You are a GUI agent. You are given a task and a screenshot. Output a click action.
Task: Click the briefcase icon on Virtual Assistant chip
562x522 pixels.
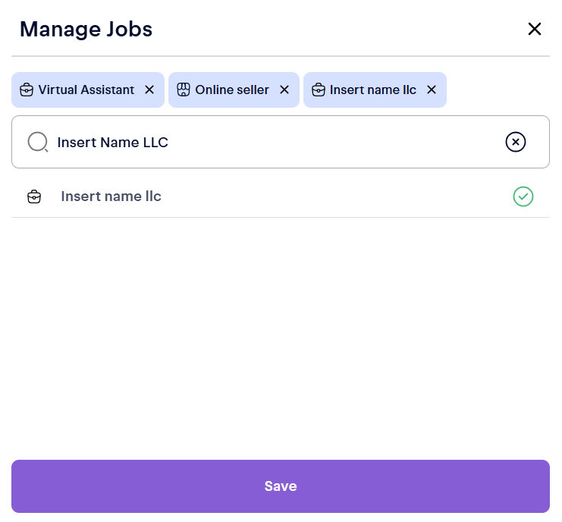coord(27,90)
